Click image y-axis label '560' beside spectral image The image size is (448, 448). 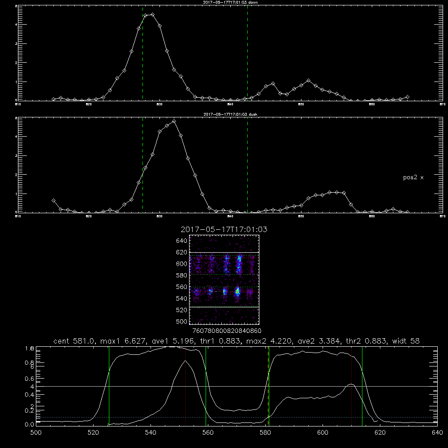click(181, 287)
